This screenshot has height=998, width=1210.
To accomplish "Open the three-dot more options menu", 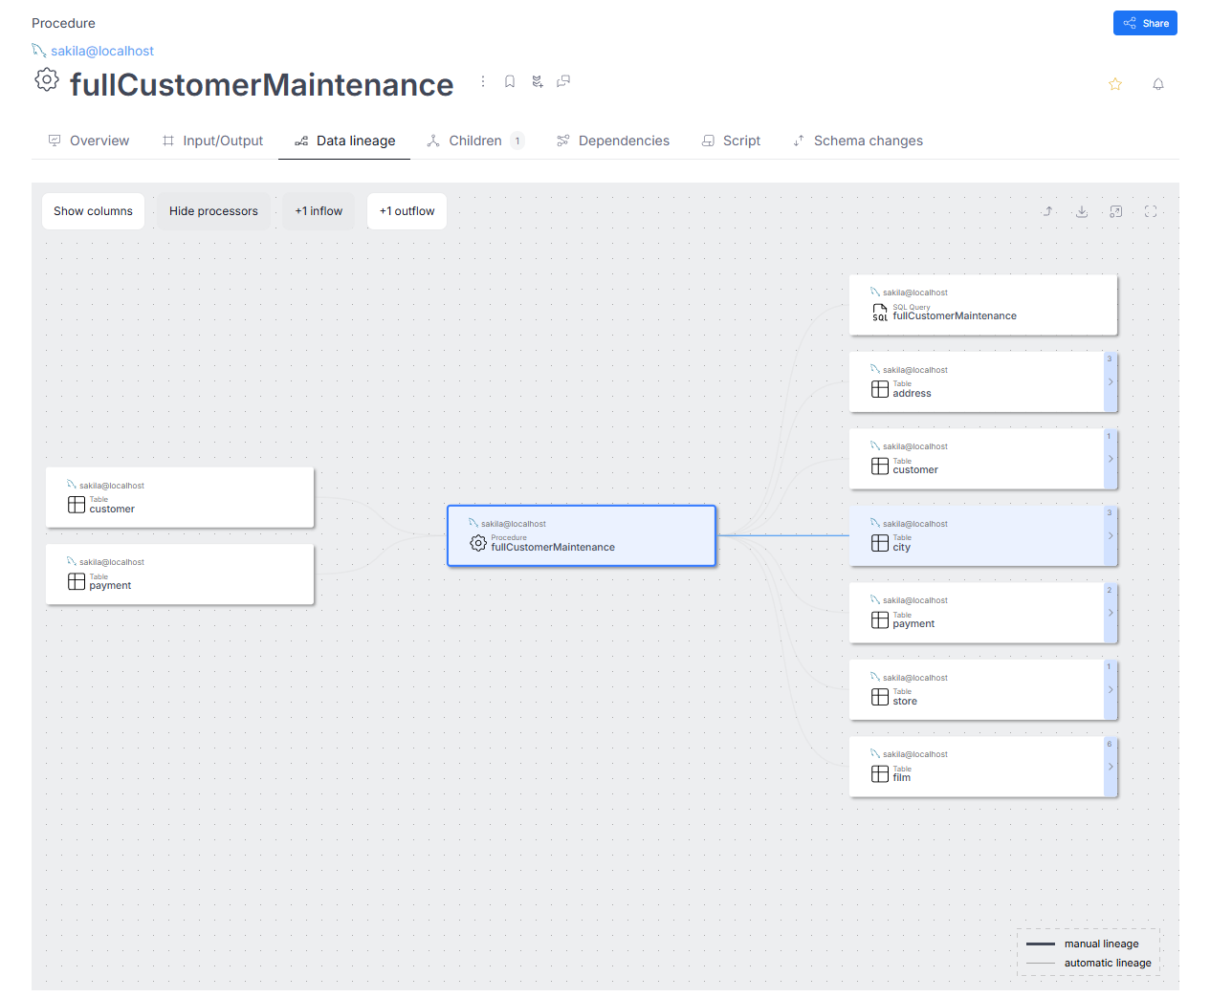I will (483, 81).
